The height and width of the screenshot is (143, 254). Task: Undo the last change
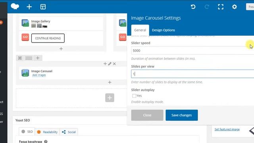[193, 7]
